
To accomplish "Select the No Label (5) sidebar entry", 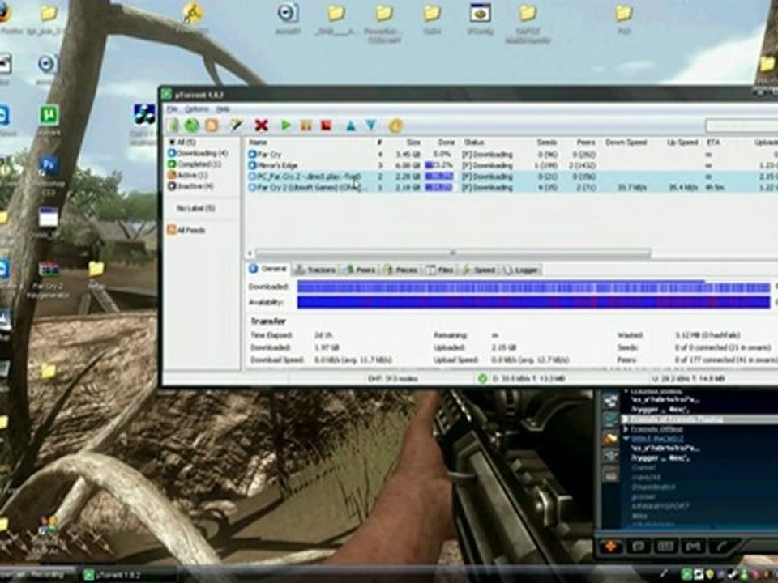I will (x=195, y=208).
